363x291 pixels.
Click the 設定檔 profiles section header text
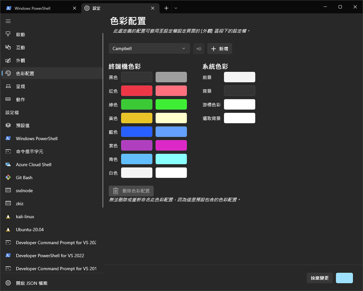[12, 112]
